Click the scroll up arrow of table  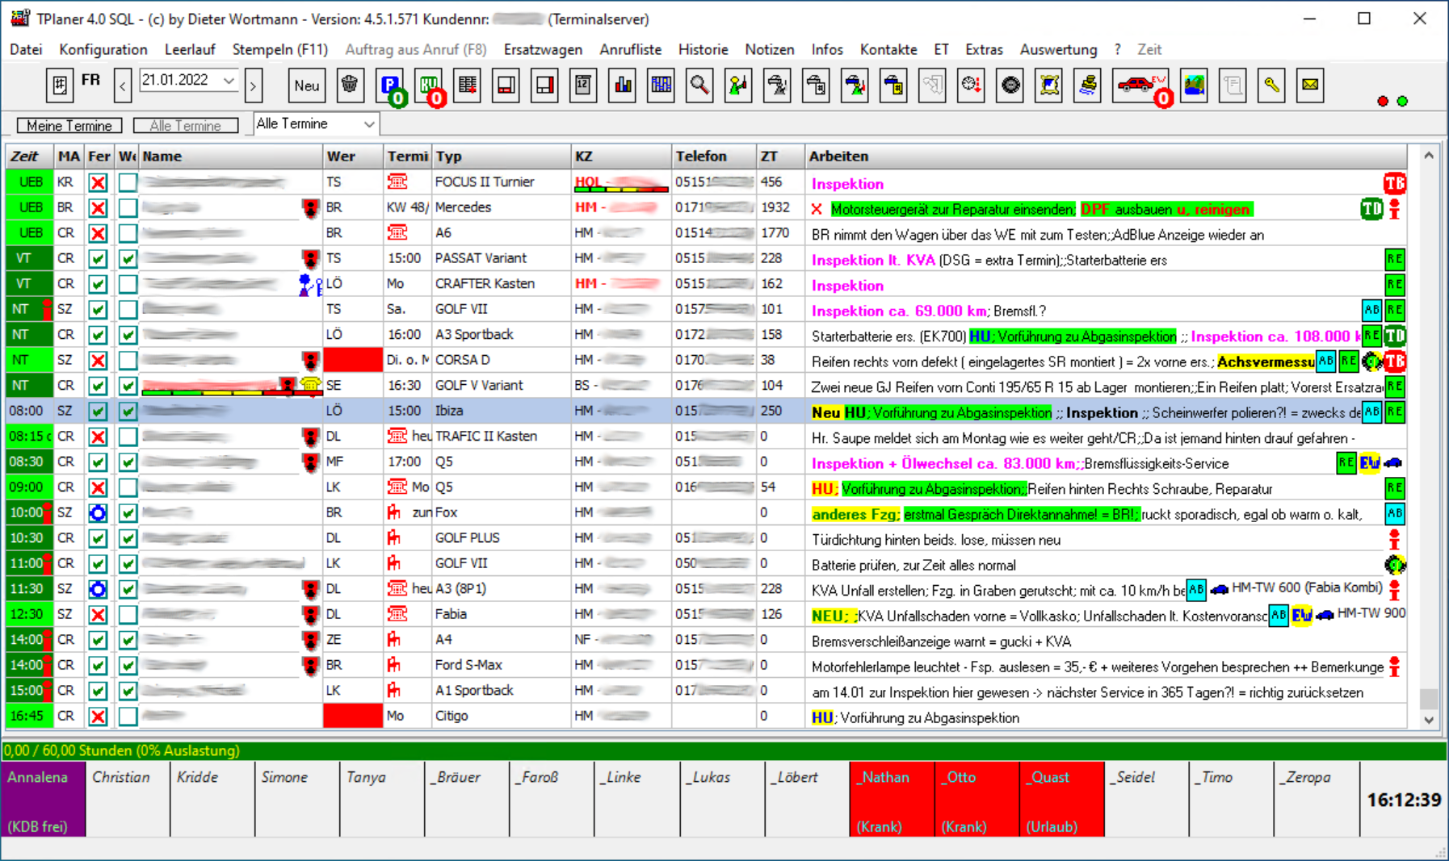(x=1429, y=155)
